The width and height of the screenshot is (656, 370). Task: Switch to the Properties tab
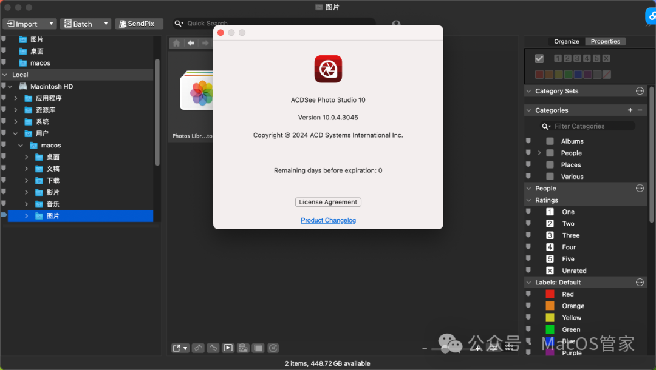coord(606,41)
